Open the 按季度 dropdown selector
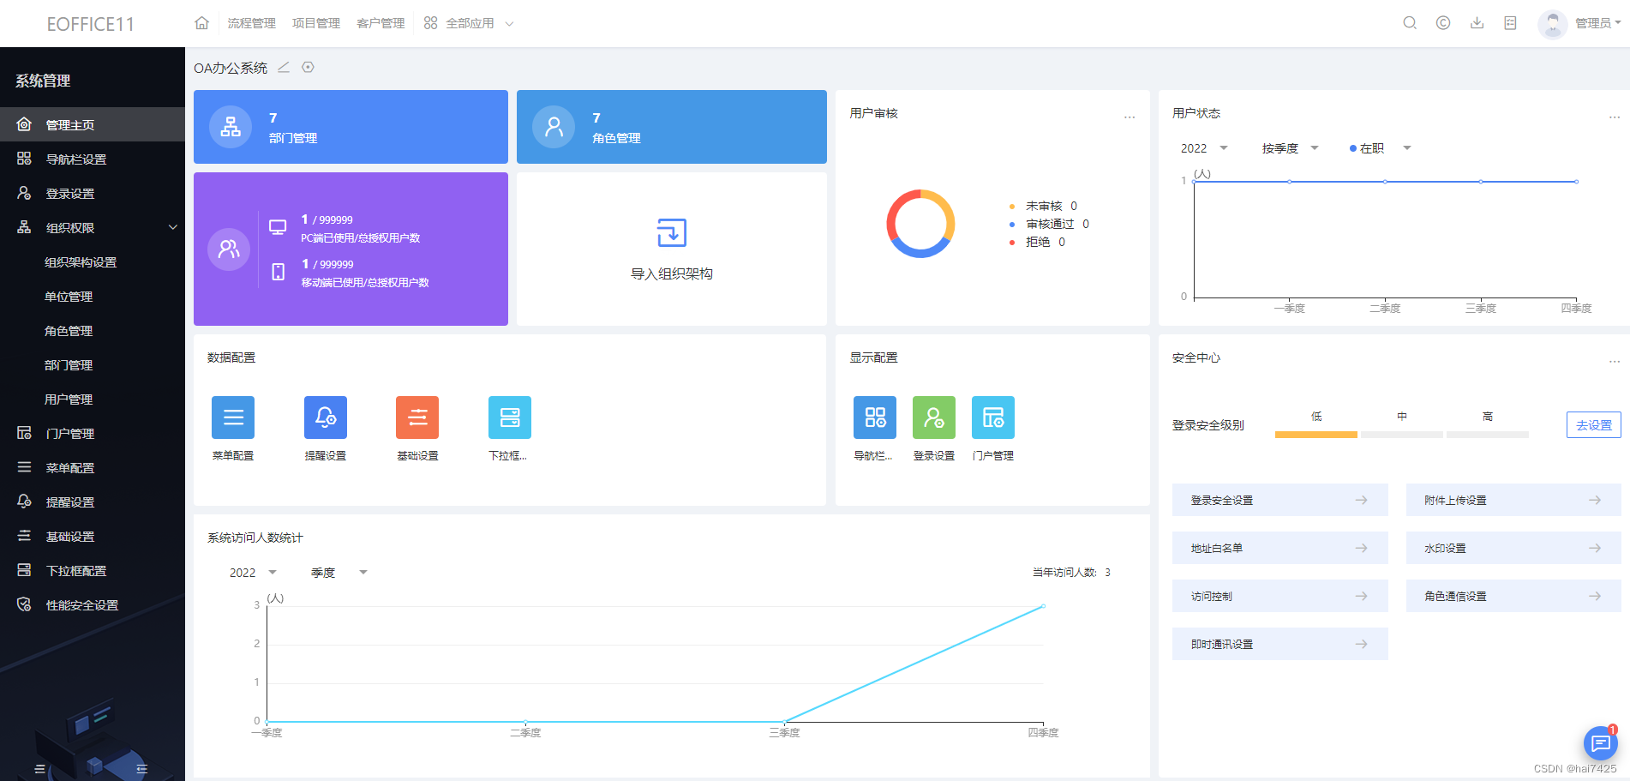 click(1290, 147)
